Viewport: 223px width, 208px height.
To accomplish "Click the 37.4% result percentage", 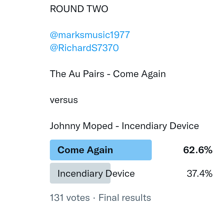I will (x=199, y=174).
